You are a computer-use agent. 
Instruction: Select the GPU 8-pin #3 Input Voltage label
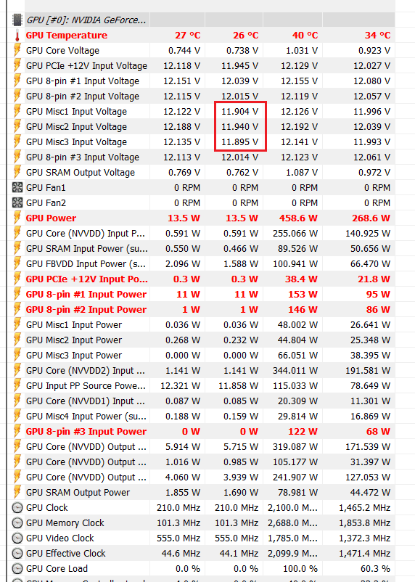83,157
